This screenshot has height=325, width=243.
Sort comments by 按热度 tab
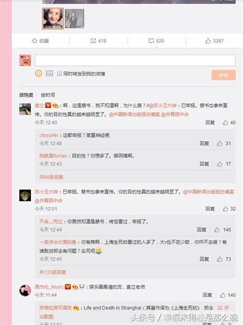coord(26,95)
